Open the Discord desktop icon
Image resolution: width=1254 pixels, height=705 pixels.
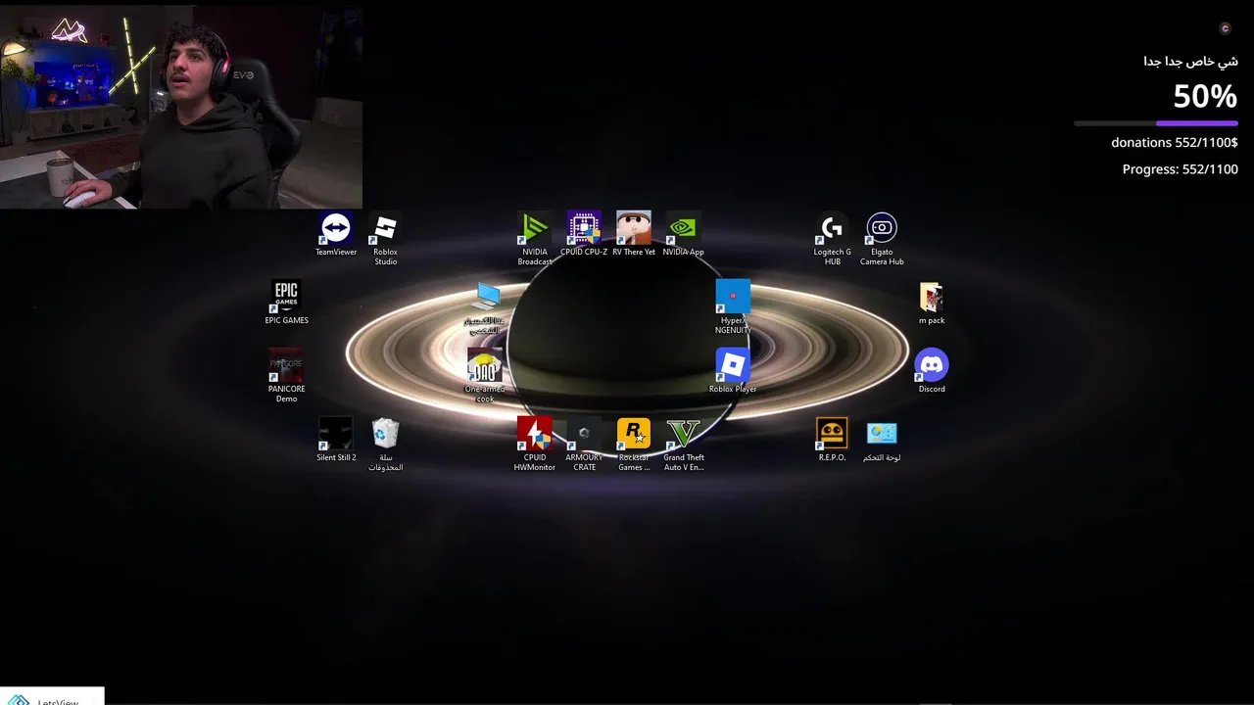tap(932, 372)
